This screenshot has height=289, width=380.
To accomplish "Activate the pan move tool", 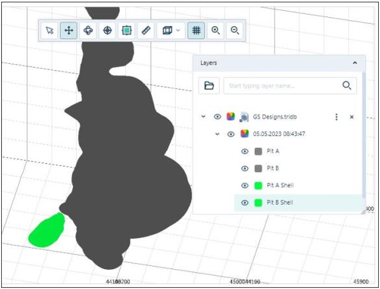I will tap(69, 31).
